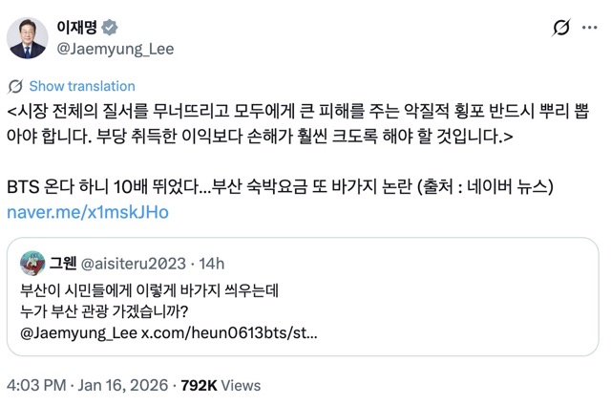The width and height of the screenshot is (611, 405).
Task: Click the Show translation text
Action: (x=82, y=86)
